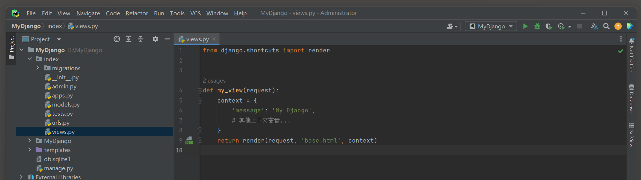The image size is (641, 180).
Task: Click the HTML template gutter icon line 9
Action: click(189, 140)
